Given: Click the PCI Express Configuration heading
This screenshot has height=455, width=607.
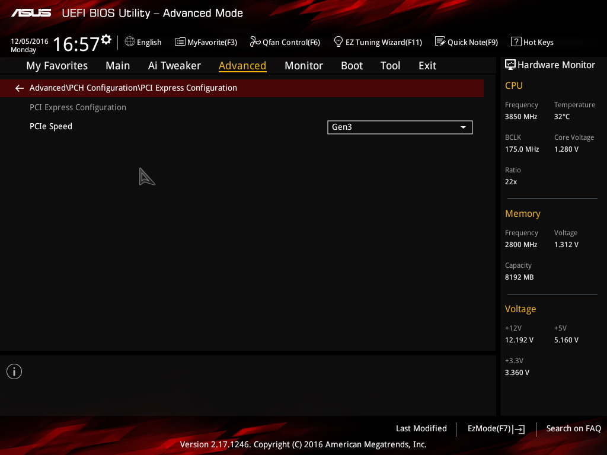Looking at the screenshot, I should 78,107.
